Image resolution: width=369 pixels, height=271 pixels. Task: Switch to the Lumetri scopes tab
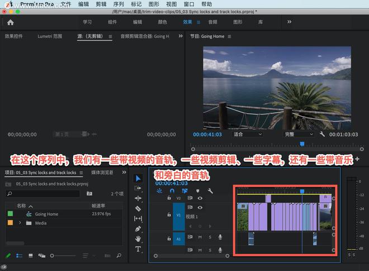50,36
